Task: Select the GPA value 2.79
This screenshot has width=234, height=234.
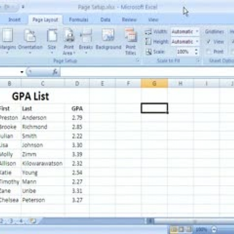Action: coord(77,117)
